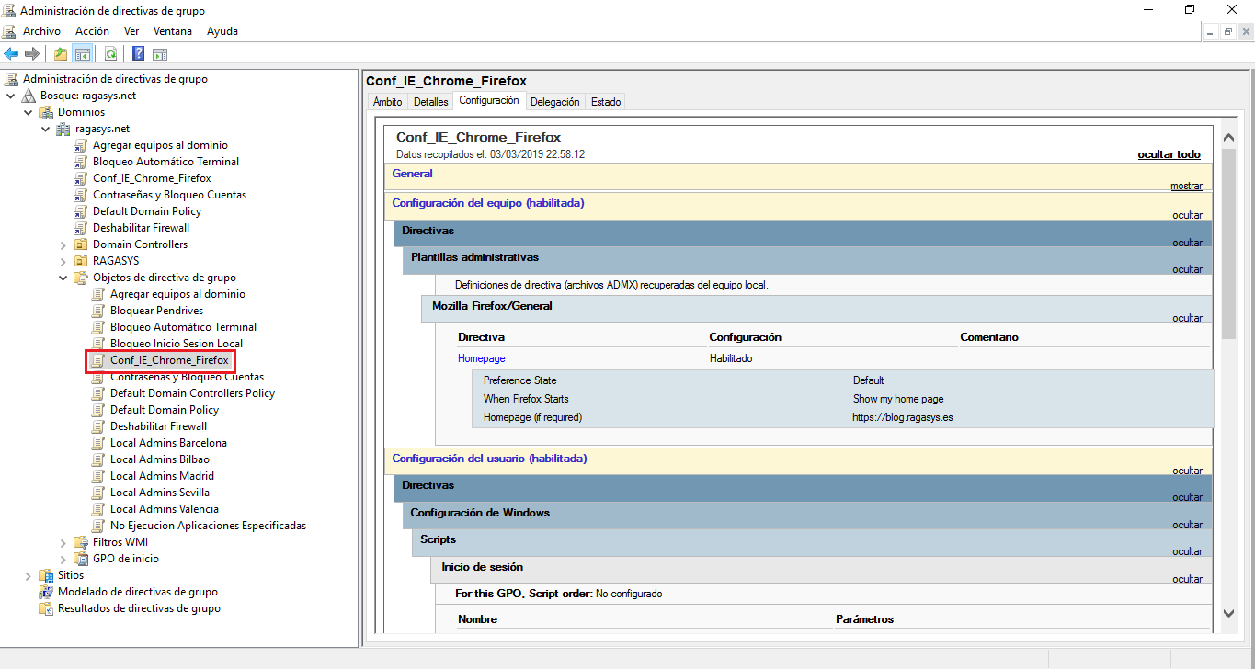The image size is (1255, 669).
Task: Toggle the console tree pane icon
Action: point(83,53)
